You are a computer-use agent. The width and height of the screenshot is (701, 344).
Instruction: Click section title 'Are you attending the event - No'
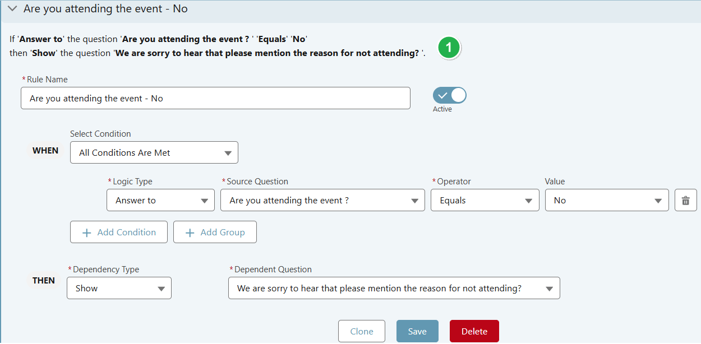[x=105, y=9]
